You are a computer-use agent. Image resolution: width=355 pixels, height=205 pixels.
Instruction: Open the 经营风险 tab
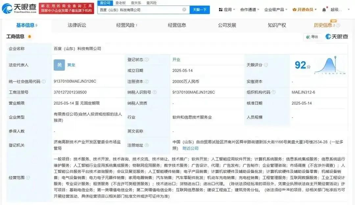click(x=127, y=25)
